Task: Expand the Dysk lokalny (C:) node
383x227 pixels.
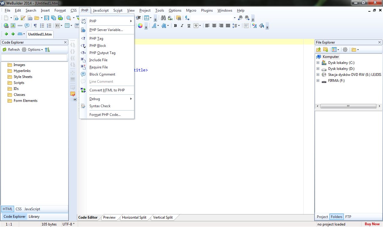Action: 318,63
